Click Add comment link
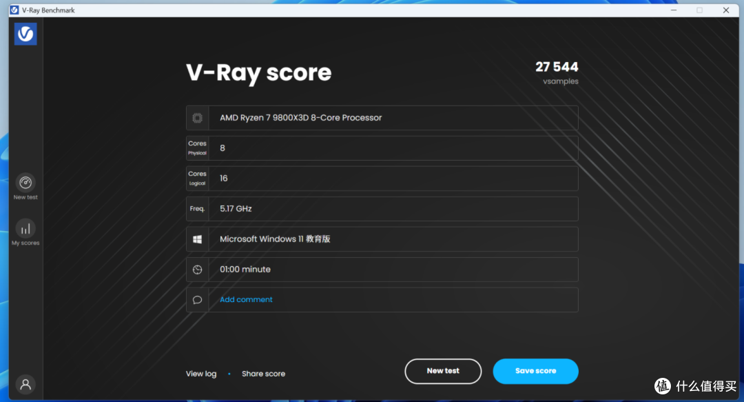 [x=246, y=299]
